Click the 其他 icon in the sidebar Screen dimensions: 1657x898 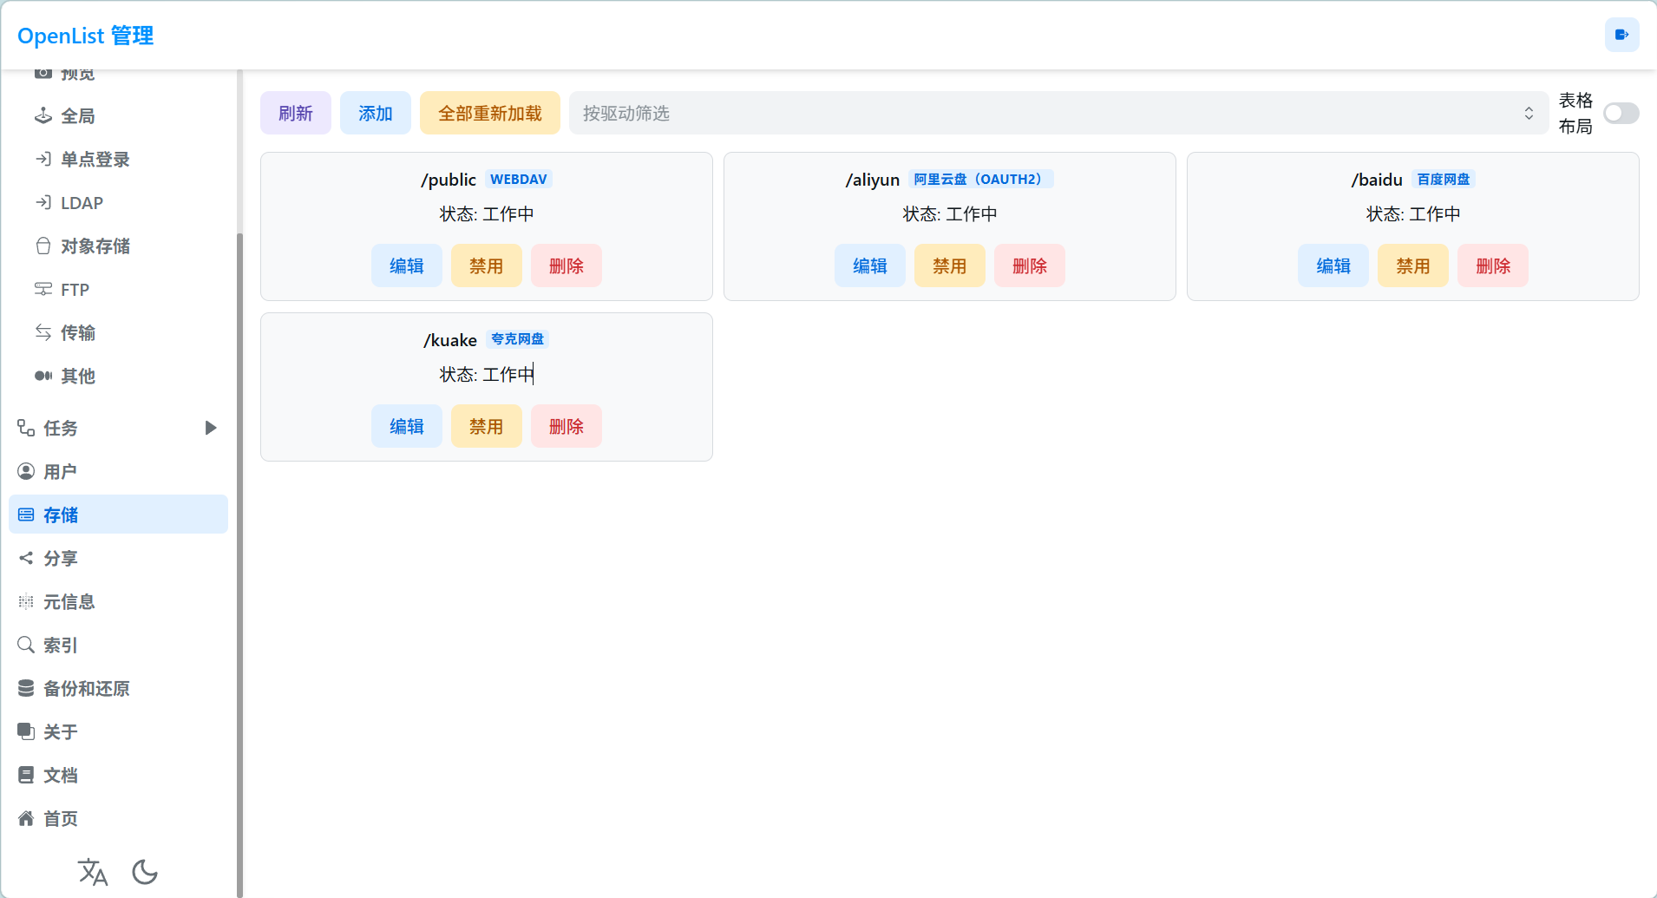[x=43, y=376]
